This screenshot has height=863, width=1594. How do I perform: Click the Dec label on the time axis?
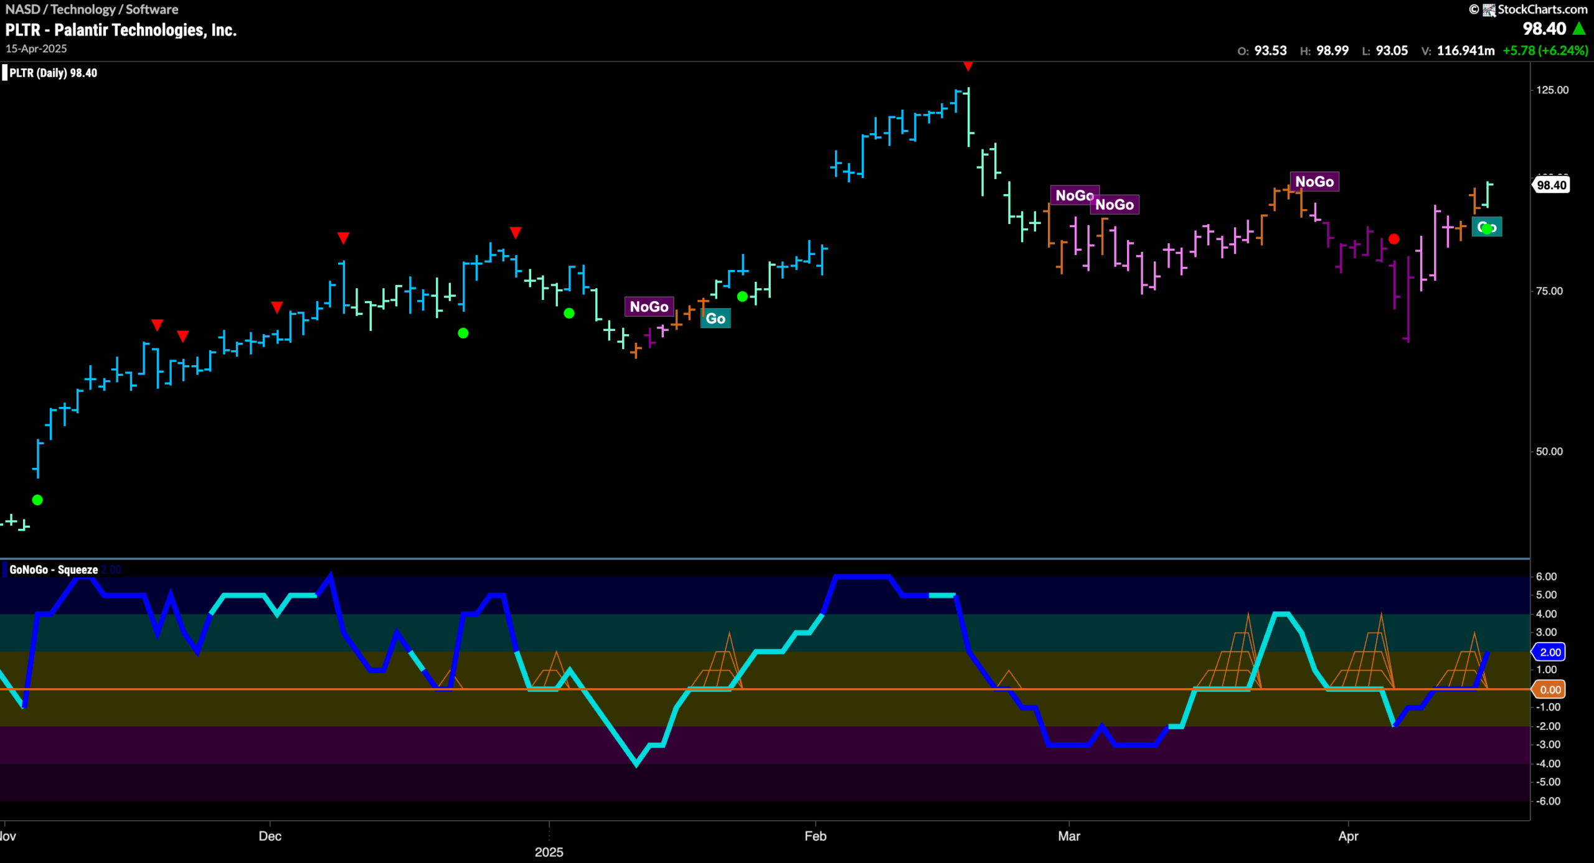tap(270, 836)
